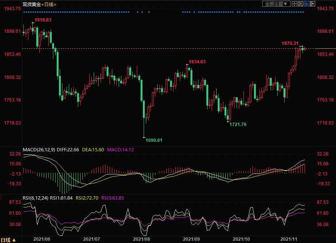
Task: Expand the 日线 period selector at bottom left
Action: [x=8, y=240]
